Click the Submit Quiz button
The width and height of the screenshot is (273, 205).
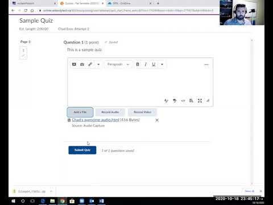82,150
